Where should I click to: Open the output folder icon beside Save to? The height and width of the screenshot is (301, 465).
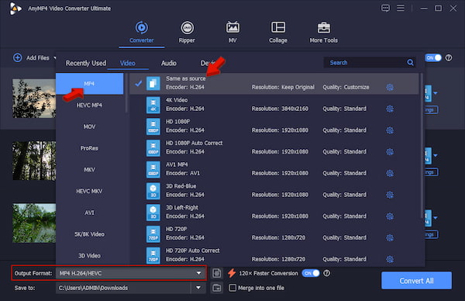click(x=217, y=288)
